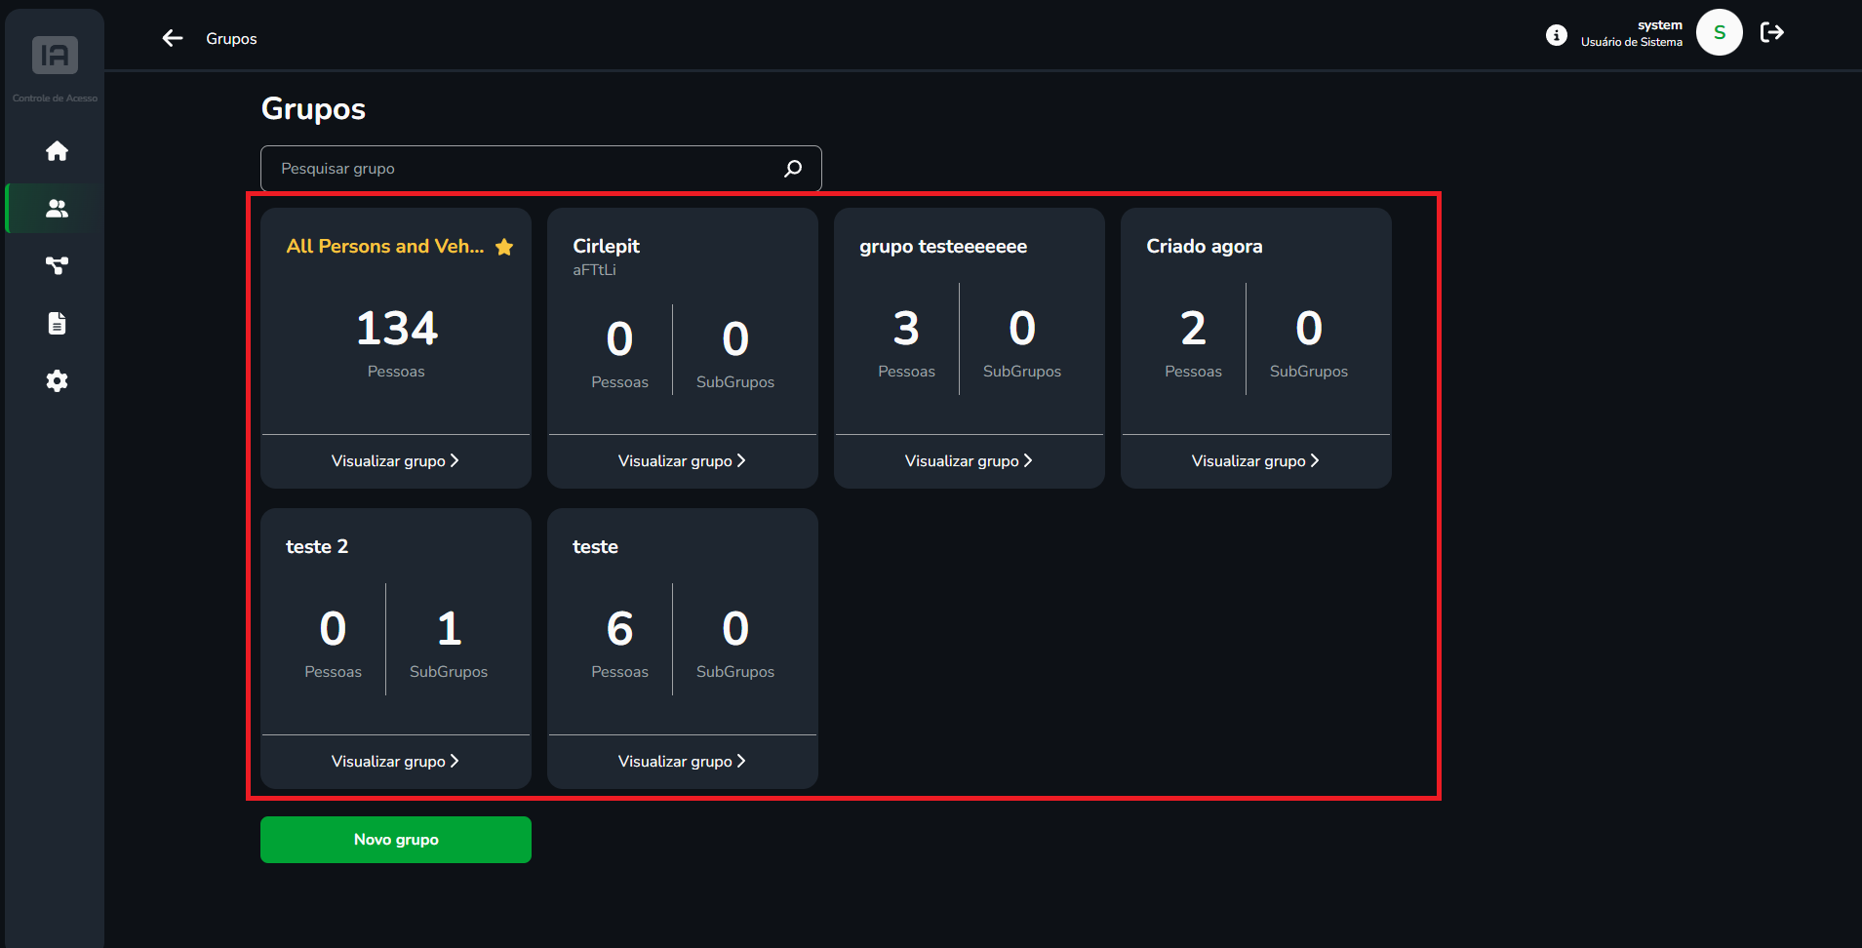Viewport: 1862px width, 948px height.
Task: Click the Grupos breadcrumb label
Action: click(231, 39)
